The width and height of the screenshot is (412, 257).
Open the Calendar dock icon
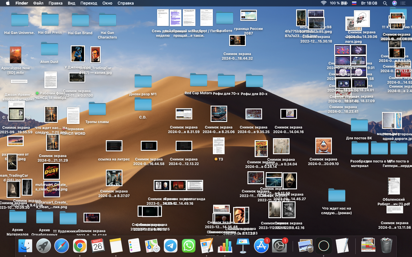98,246
